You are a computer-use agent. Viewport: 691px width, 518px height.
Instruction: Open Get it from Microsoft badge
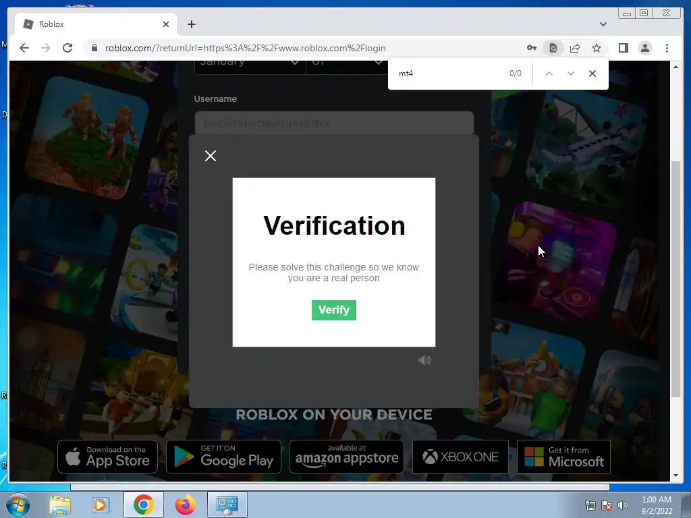click(x=563, y=457)
